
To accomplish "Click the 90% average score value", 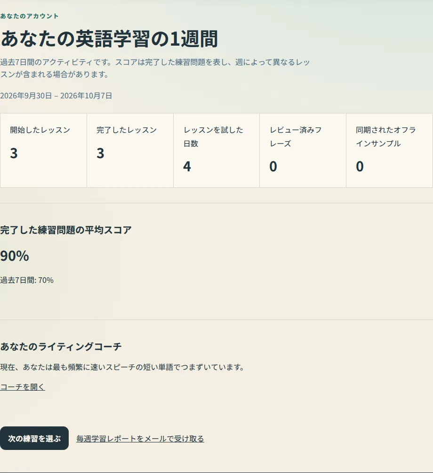I will 15,256.
